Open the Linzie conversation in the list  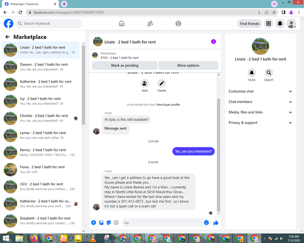pos(41,50)
